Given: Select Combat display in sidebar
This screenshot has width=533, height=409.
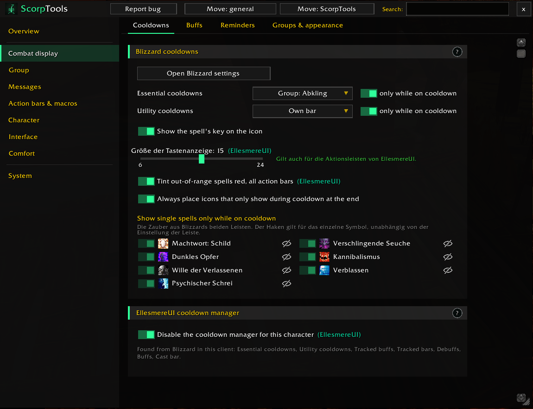Looking at the screenshot, I should (x=60, y=53).
